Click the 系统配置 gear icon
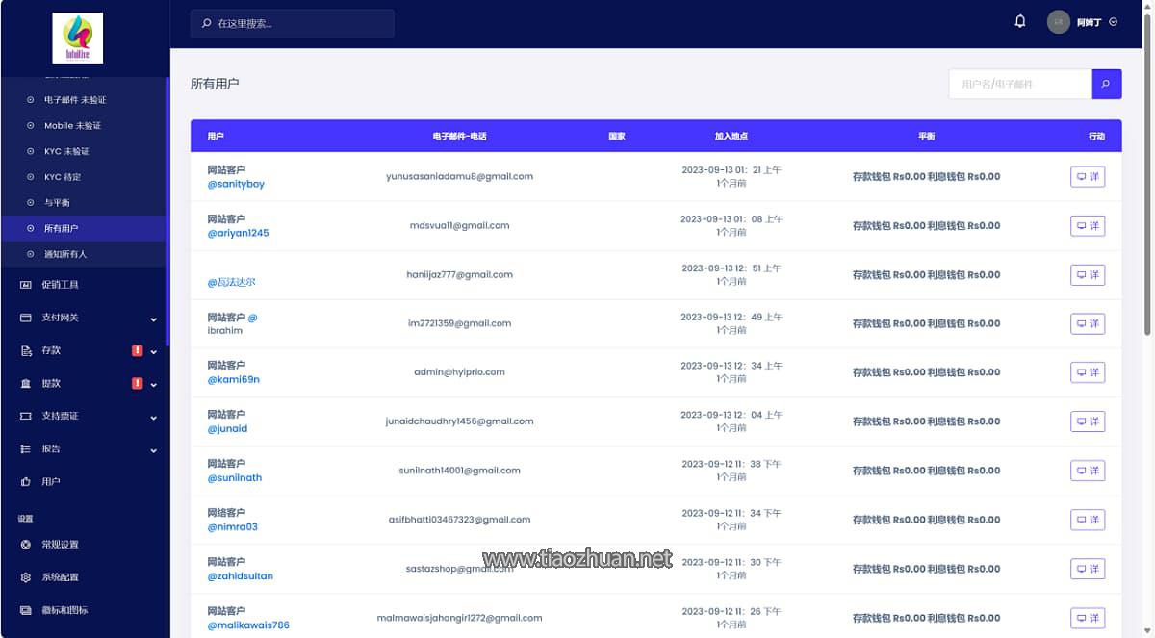Image resolution: width=1155 pixels, height=638 pixels. click(26, 577)
